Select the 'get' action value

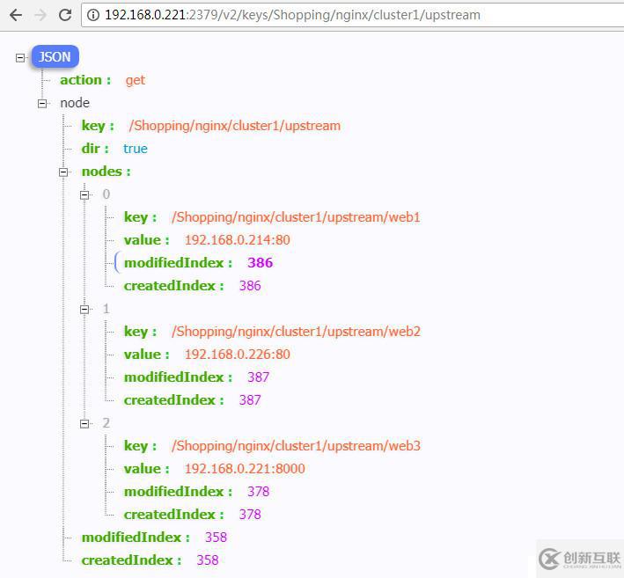click(x=136, y=81)
